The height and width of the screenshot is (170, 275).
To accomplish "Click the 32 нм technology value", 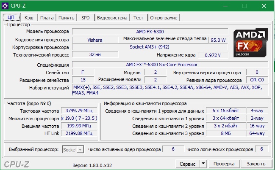I will pyautogui.click(x=95, y=54).
